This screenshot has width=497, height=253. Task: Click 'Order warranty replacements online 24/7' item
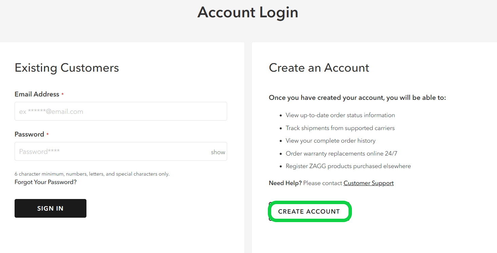point(341,153)
